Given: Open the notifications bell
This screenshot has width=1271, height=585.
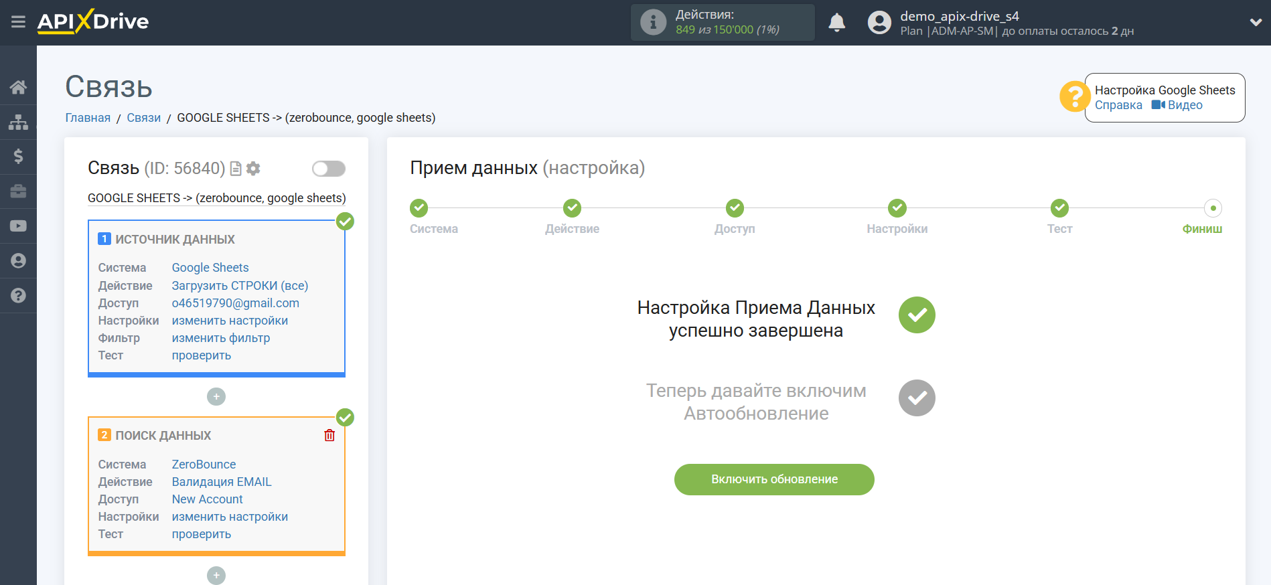Looking at the screenshot, I should click(836, 23).
